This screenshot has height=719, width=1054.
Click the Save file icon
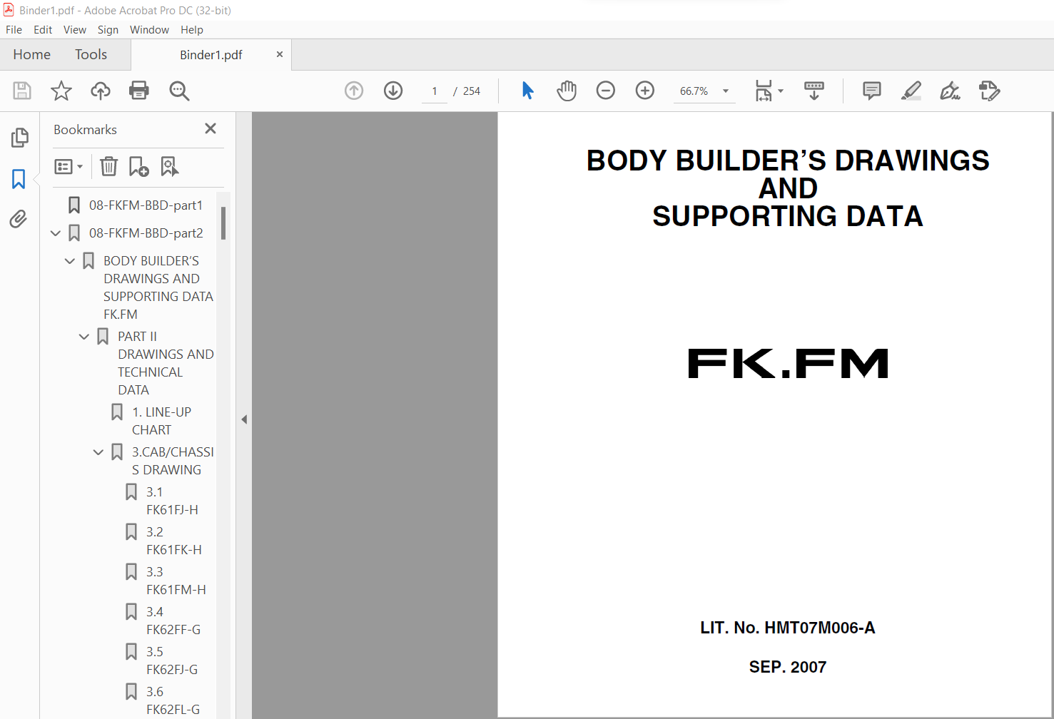point(22,91)
